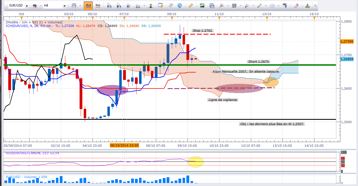Select the cursor zoom-area tool
The width and height of the screenshot is (358, 186).
[128, 5]
